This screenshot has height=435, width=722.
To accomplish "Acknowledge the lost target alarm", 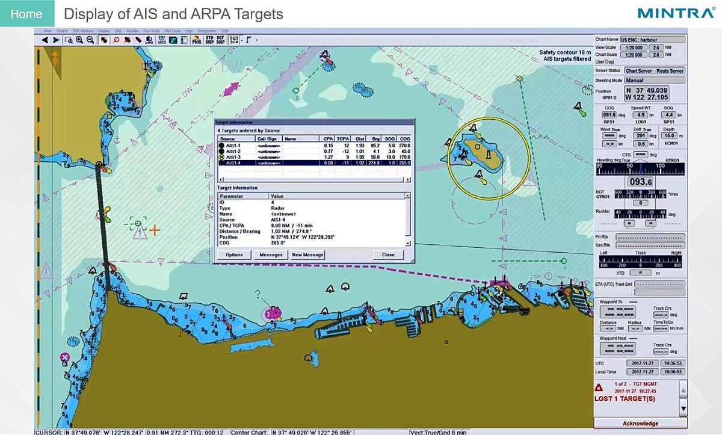I will 640,424.
